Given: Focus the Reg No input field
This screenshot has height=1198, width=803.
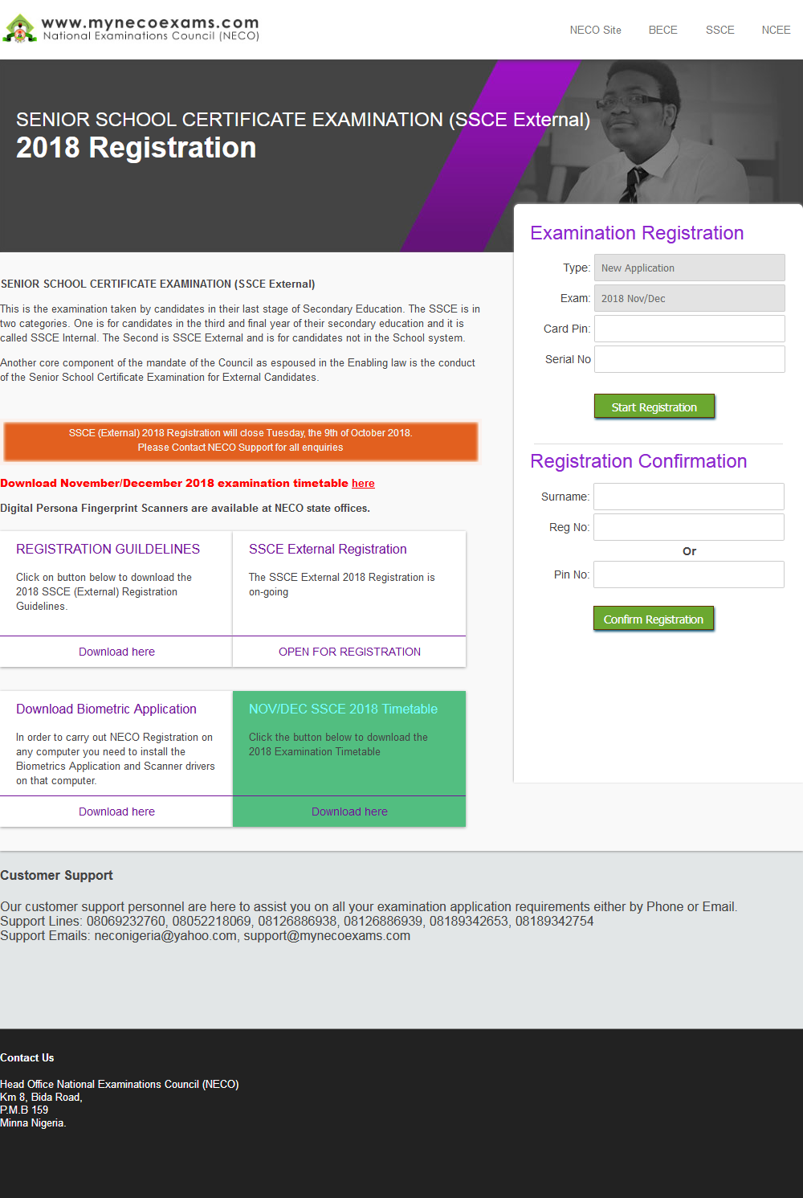Looking at the screenshot, I should (688, 527).
